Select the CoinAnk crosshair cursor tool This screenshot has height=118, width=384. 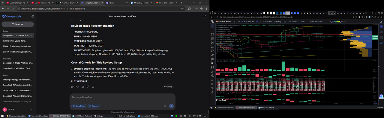[212, 26]
